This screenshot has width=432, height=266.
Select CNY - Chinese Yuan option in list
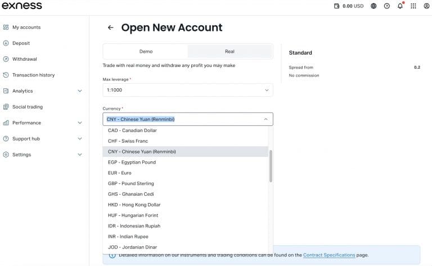[186, 152]
